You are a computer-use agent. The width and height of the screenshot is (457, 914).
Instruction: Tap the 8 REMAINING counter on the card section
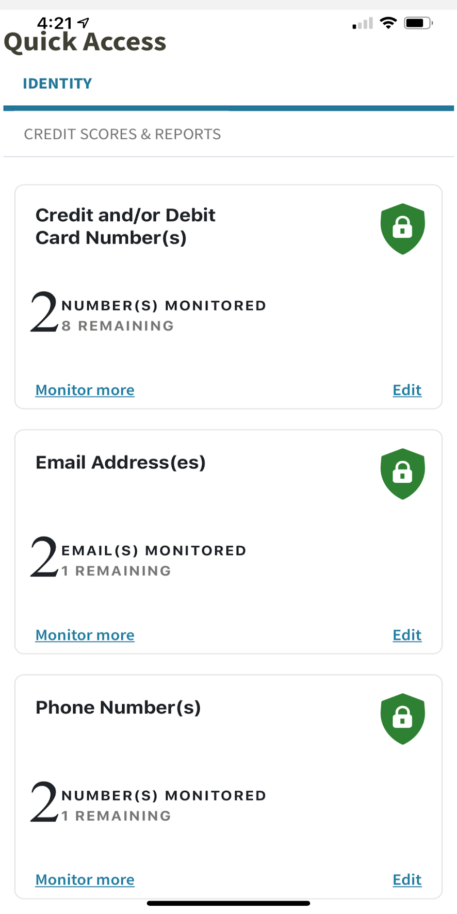[x=118, y=325]
